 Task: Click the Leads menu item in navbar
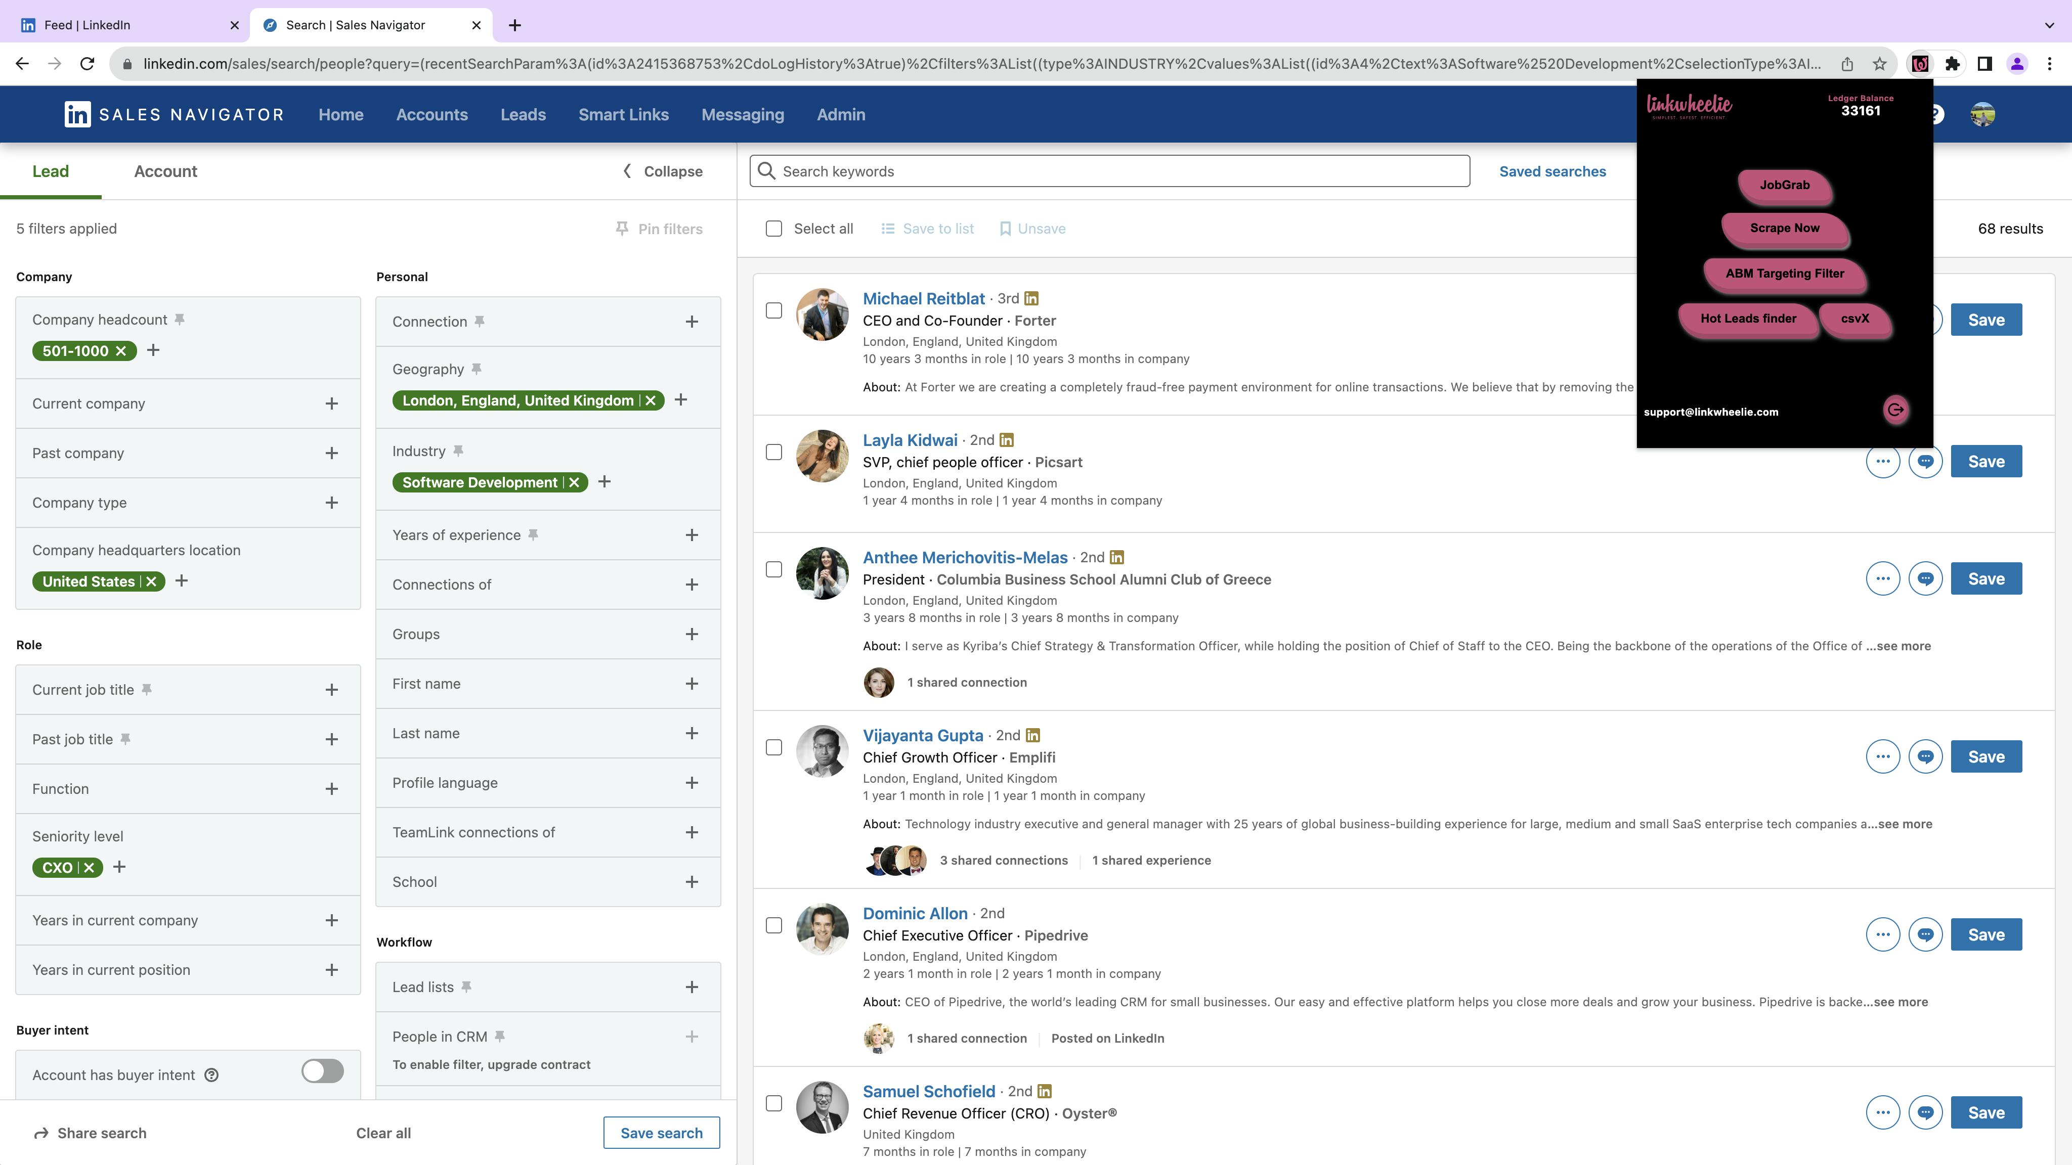click(522, 114)
